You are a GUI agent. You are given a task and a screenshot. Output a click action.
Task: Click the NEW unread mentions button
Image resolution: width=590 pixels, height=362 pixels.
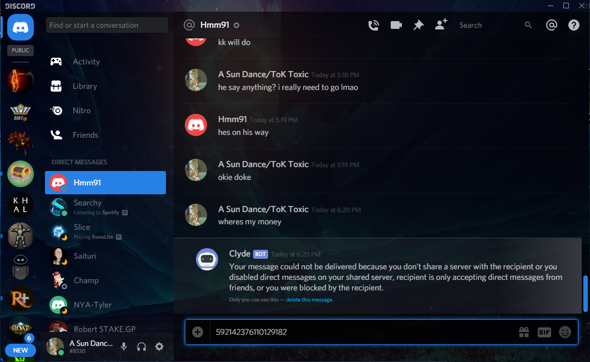pyautogui.click(x=21, y=350)
